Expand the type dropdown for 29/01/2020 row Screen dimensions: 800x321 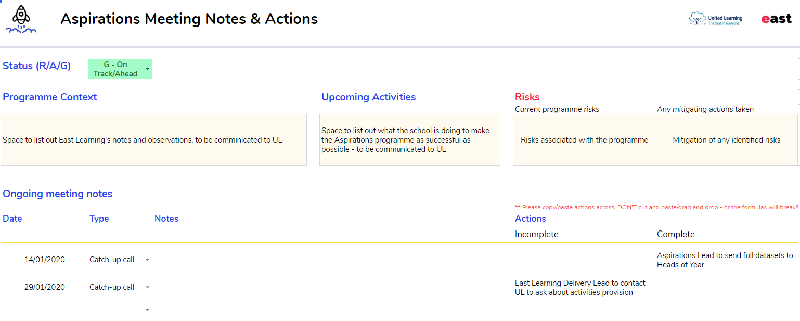pyautogui.click(x=147, y=287)
